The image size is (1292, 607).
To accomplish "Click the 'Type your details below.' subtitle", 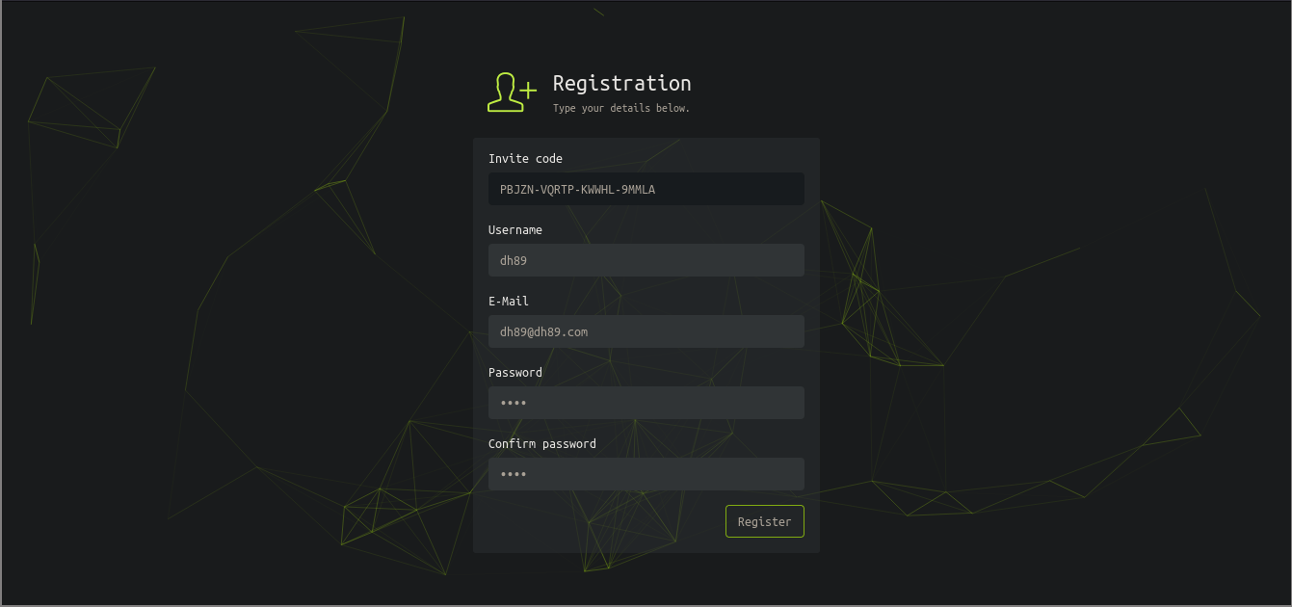I will [621, 108].
